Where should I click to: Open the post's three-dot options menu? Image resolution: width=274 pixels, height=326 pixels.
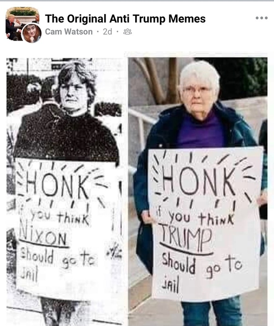click(261, 18)
